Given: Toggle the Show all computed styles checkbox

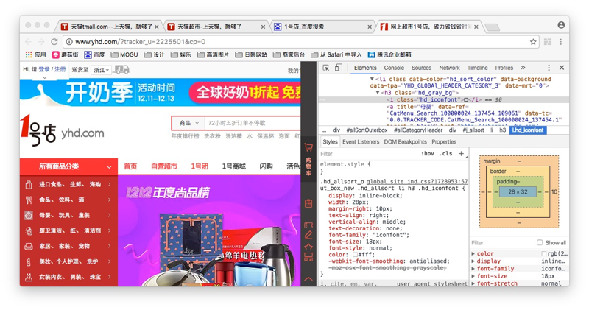Looking at the screenshot, I should (x=540, y=242).
